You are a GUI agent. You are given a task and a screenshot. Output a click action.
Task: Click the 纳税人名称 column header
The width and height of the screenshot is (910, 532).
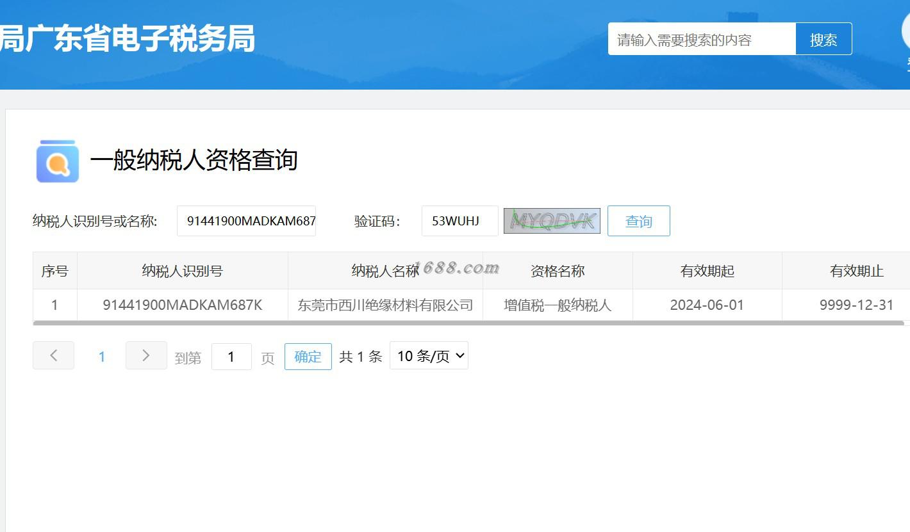pos(385,271)
